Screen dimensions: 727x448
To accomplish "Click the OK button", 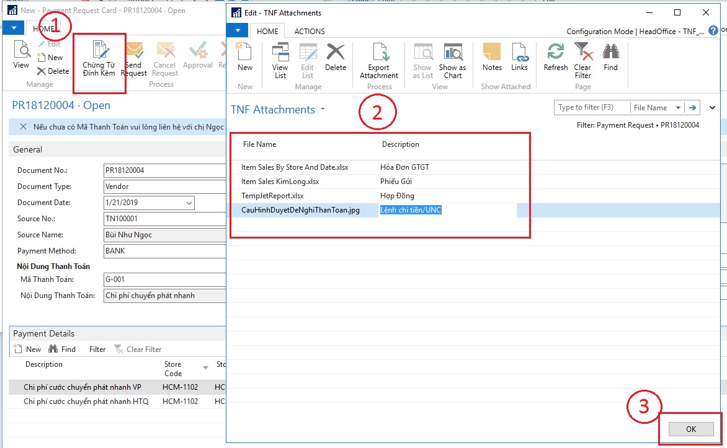I will 691,429.
